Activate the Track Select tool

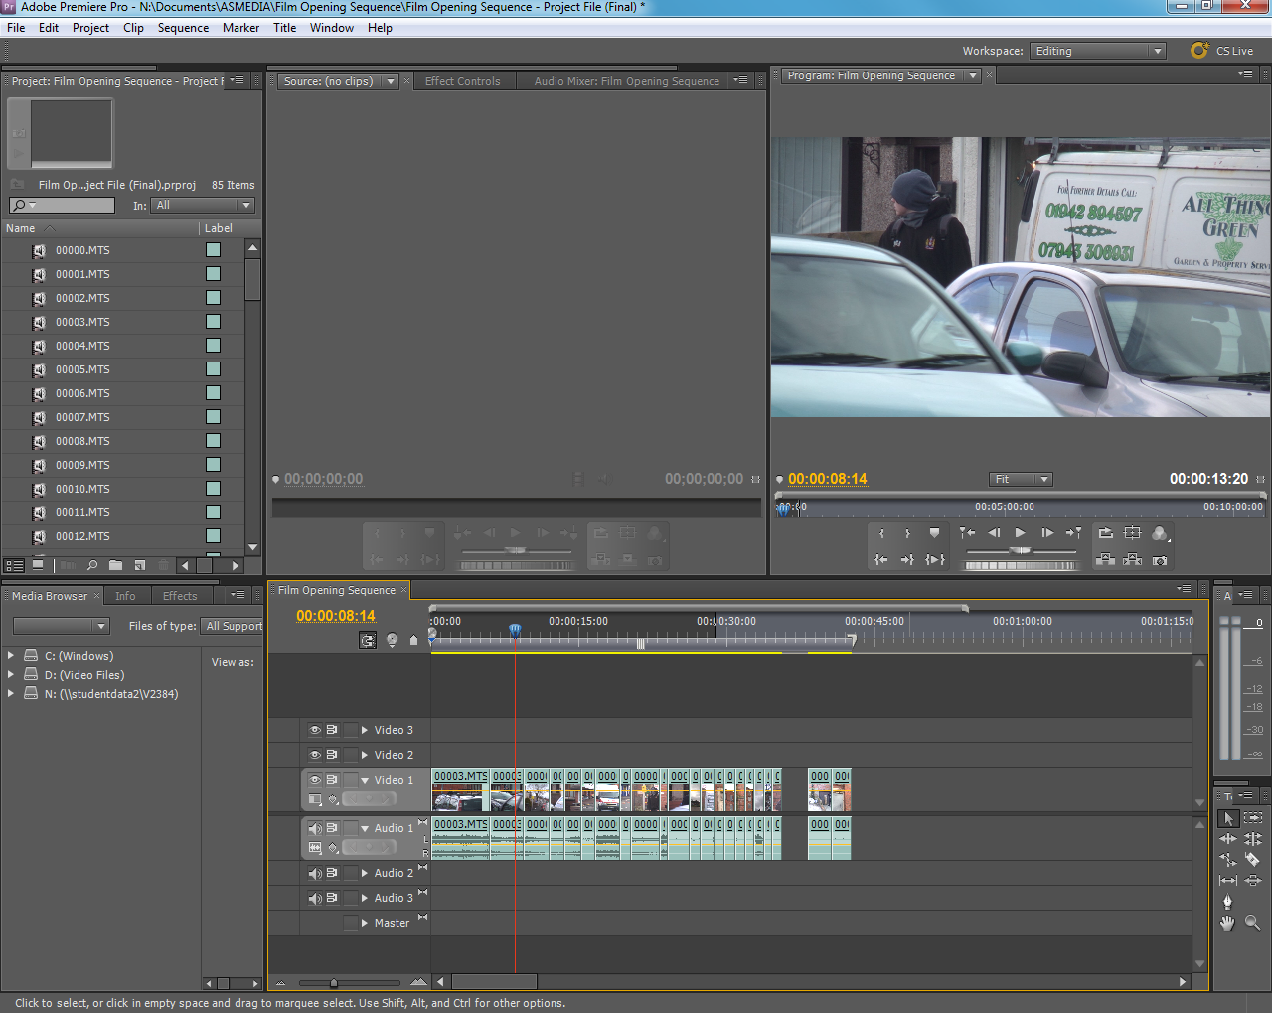(1253, 818)
